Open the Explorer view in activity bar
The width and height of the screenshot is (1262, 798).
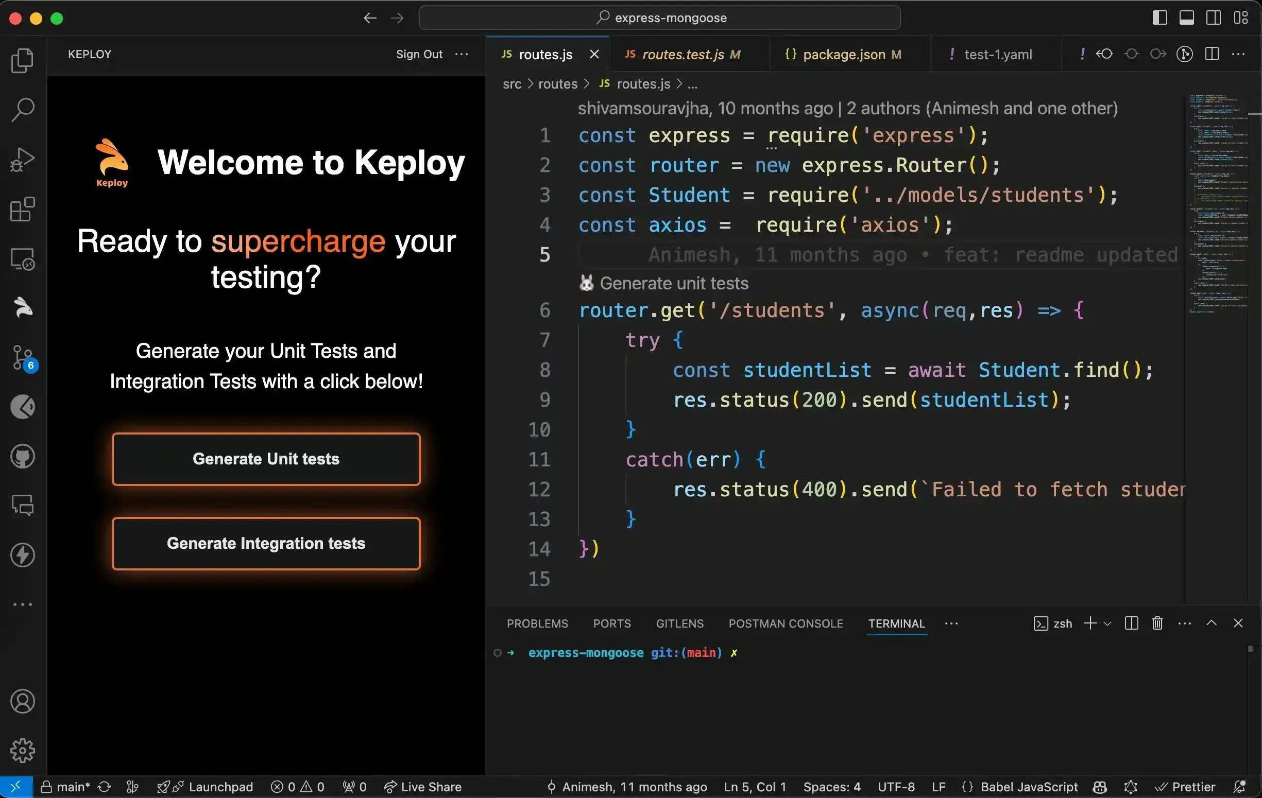[x=23, y=60]
